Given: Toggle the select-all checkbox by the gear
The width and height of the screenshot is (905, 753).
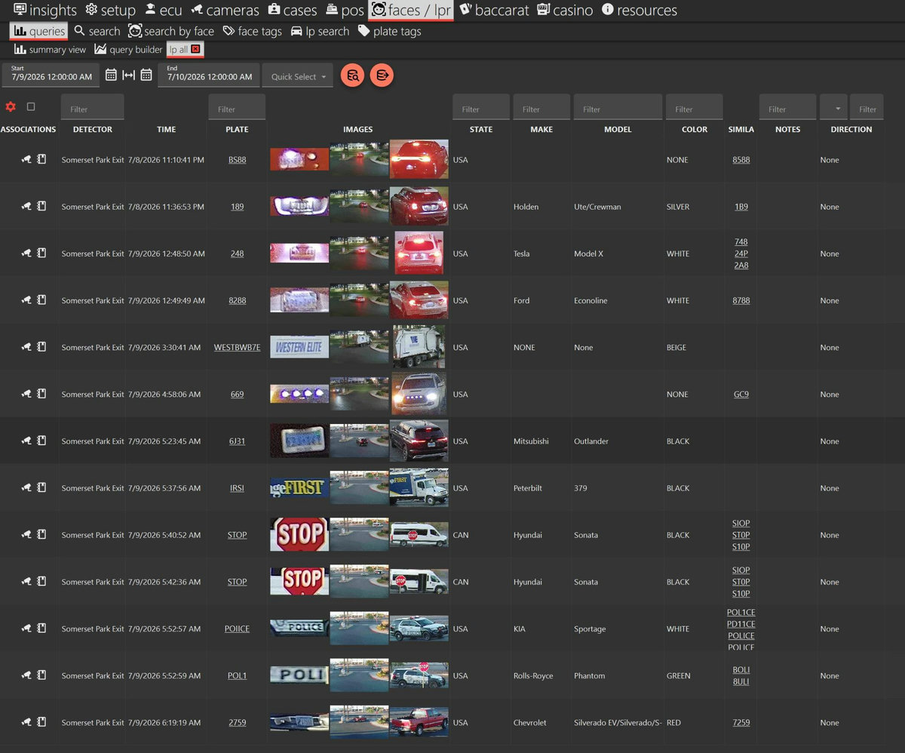Looking at the screenshot, I should pos(31,107).
